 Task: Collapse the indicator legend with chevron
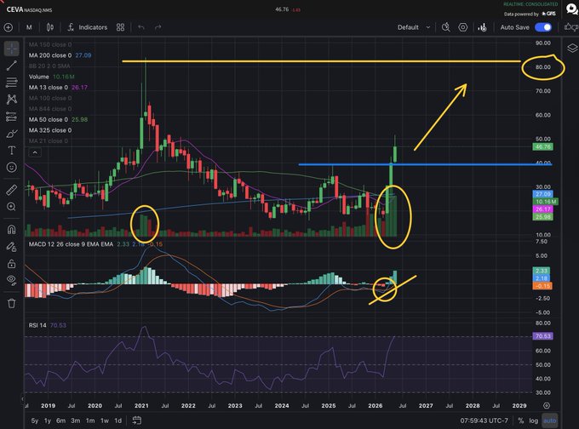(x=35, y=152)
